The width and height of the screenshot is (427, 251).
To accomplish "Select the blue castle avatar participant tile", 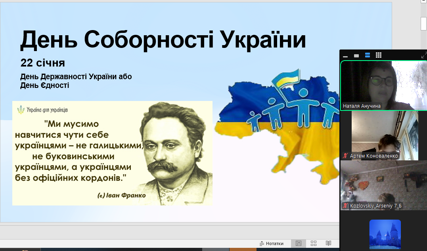I will point(385,234).
